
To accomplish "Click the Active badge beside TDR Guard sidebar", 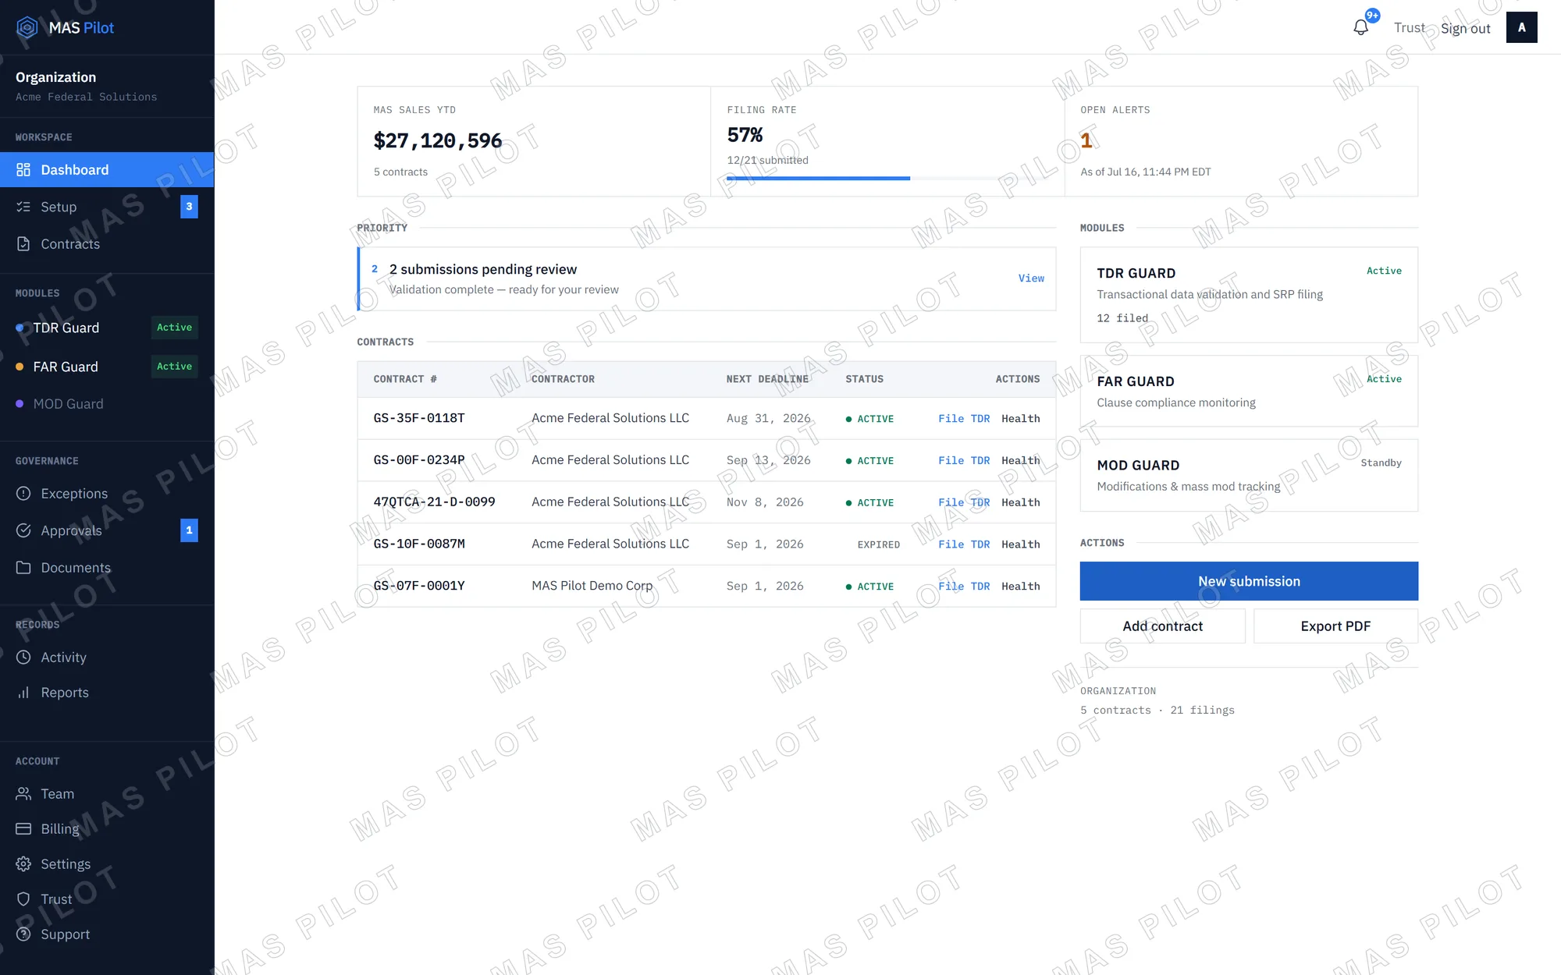I will pos(174,328).
